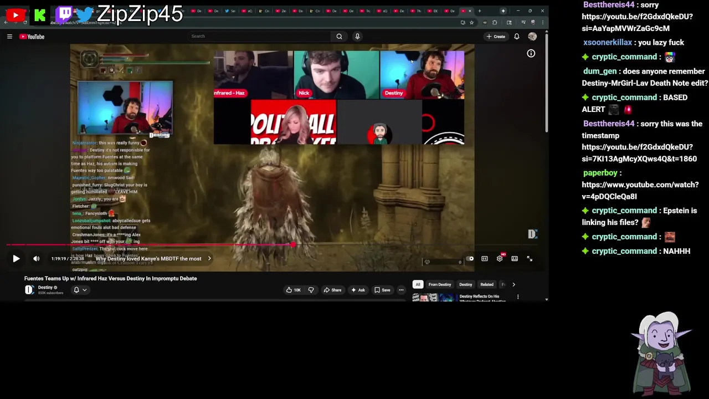
Task: Click the page vertical scrollbar
Action: [546, 83]
